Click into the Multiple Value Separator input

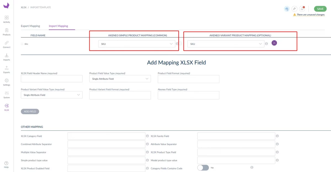106,152
